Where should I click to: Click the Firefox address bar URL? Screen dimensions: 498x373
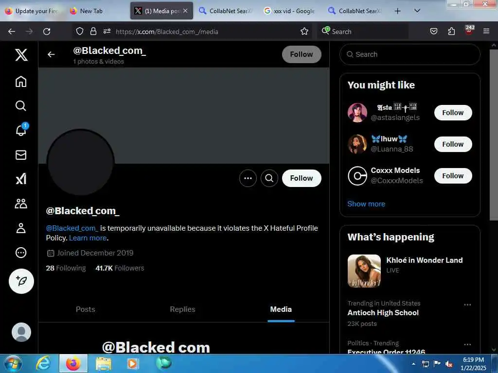(x=167, y=32)
